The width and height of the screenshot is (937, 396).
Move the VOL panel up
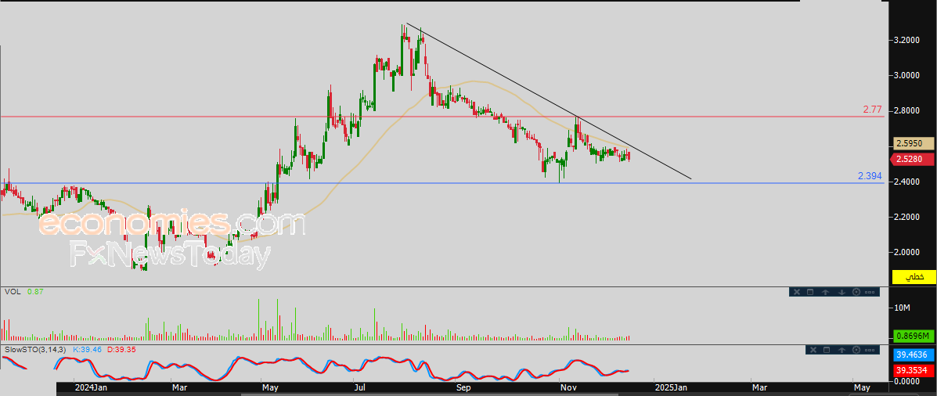[x=825, y=292]
